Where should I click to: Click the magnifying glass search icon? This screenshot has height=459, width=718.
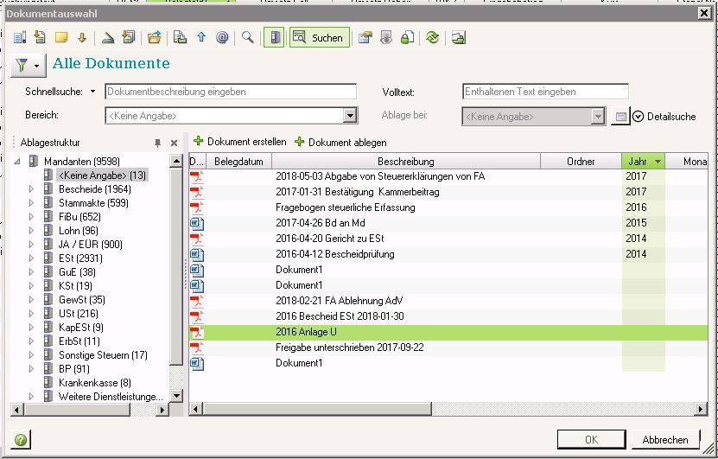pos(247,37)
